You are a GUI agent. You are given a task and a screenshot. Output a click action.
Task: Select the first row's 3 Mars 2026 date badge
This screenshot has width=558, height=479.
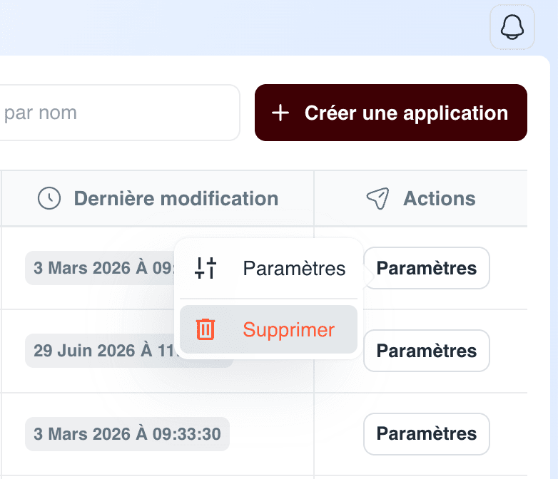pyautogui.click(x=100, y=268)
